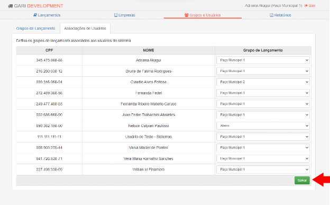Viewport: 330px width, 205px height.
Task: Click the NOME column header
Action: pyautogui.click(x=149, y=50)
